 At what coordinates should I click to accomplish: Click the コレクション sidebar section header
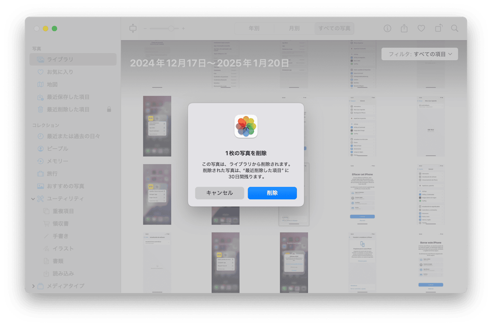pyautogui.click(x=46, y=125)
